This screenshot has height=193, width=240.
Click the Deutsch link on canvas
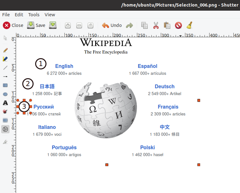pos(165,86)
